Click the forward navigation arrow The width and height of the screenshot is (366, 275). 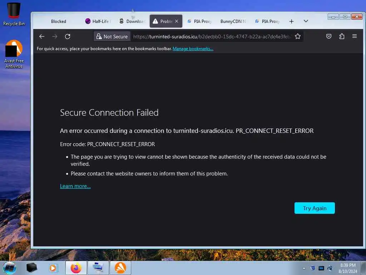coord(55,37)
